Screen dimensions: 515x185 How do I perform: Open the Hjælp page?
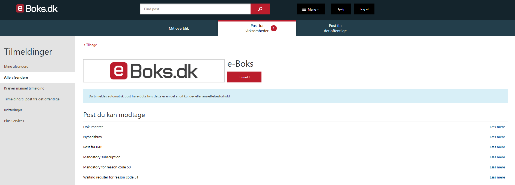[341, 9]
